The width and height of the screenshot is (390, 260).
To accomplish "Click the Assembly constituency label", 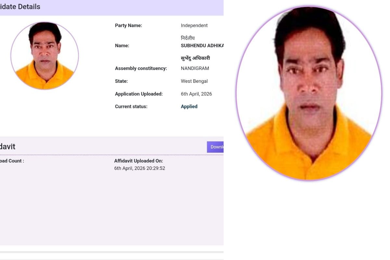I will [141, 69].
